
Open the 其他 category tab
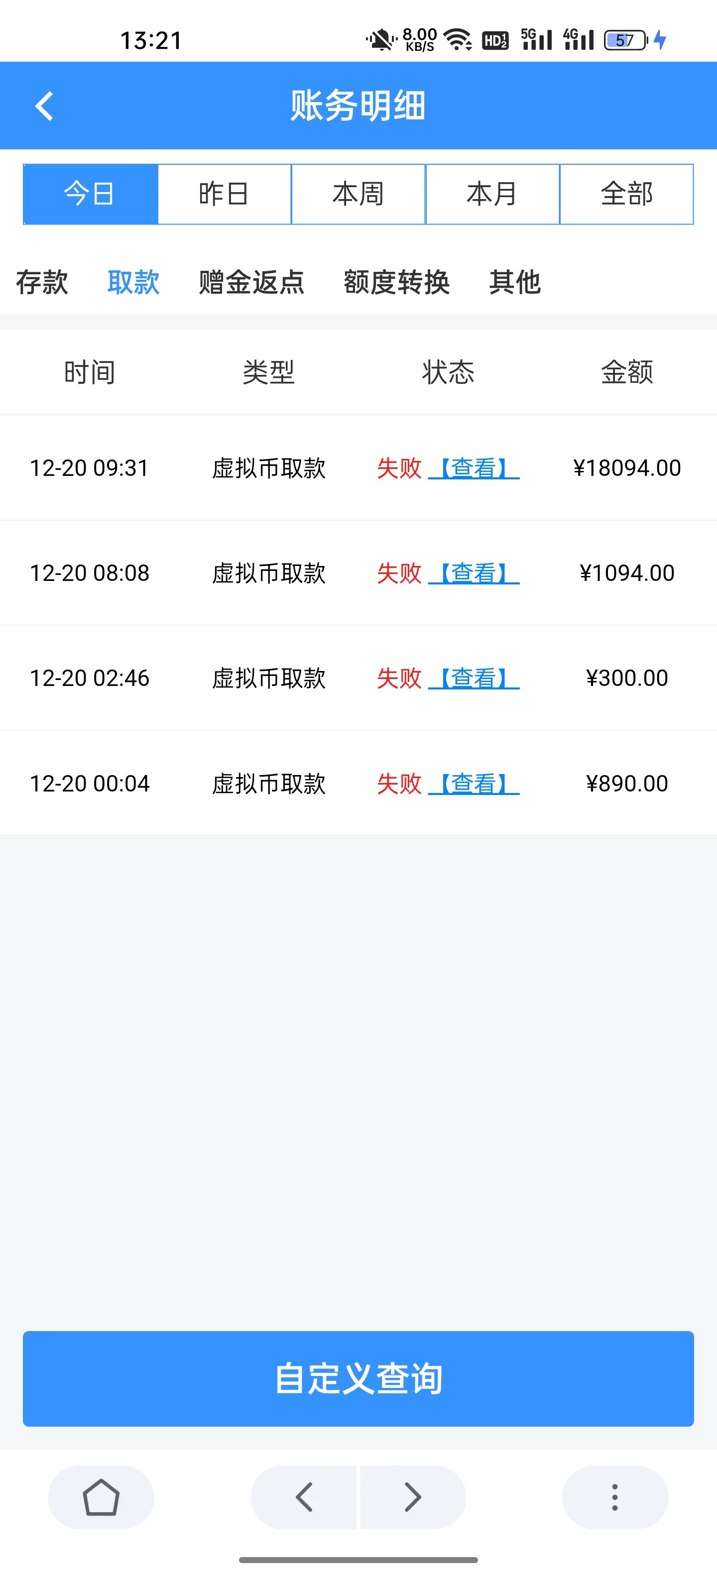(x=514, y=282)
